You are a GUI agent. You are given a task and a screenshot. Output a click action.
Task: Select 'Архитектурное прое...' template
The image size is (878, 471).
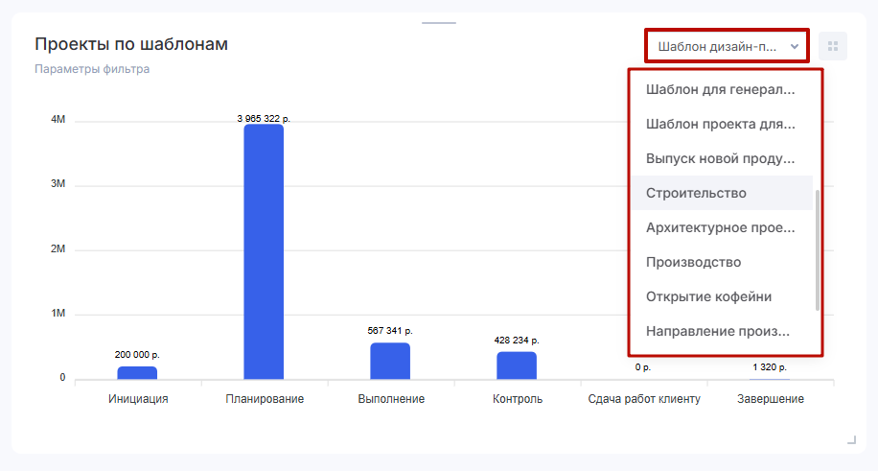pos(721,227)
